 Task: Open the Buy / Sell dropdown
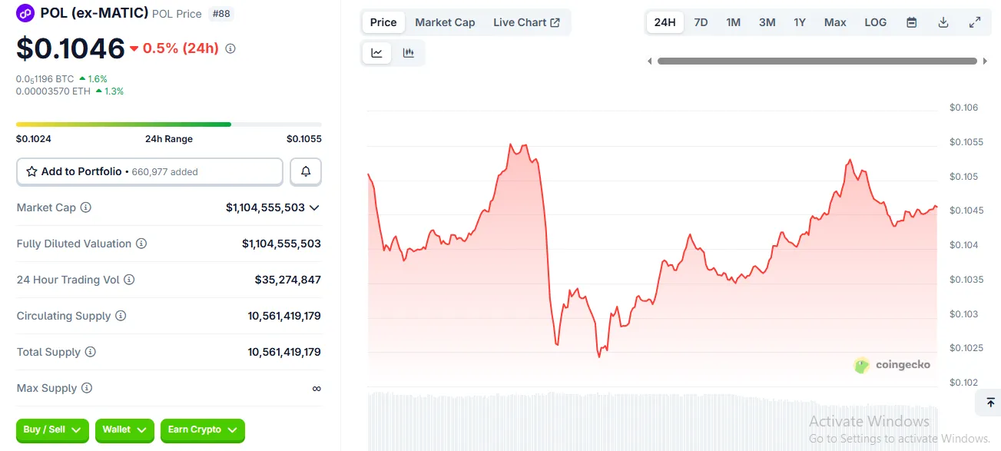51,431
